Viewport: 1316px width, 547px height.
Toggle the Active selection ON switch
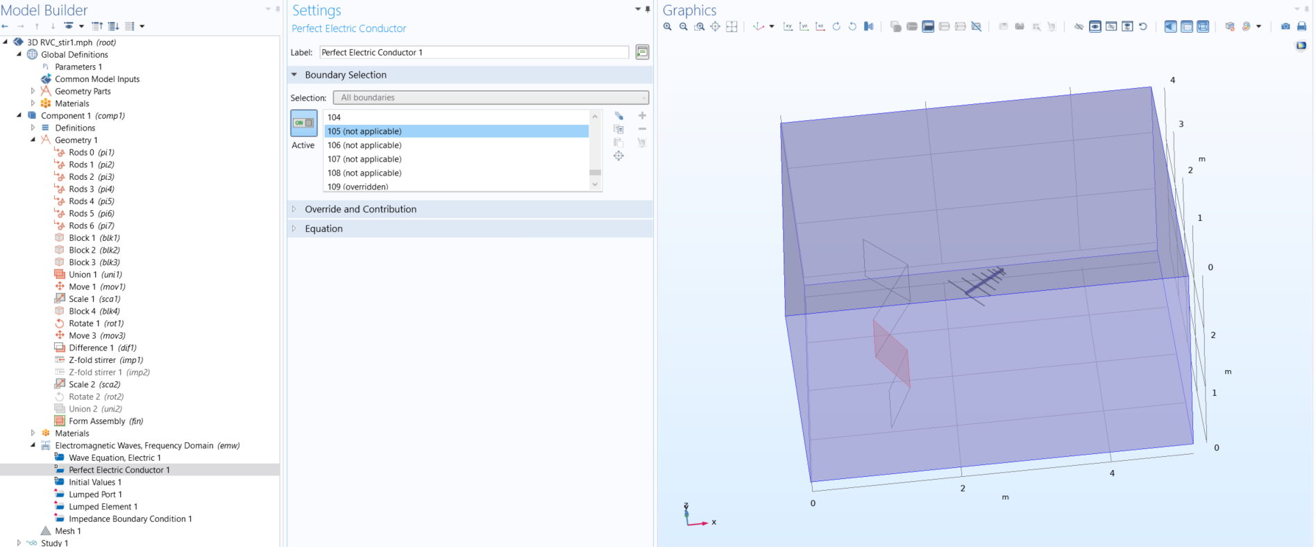point(303,123)
